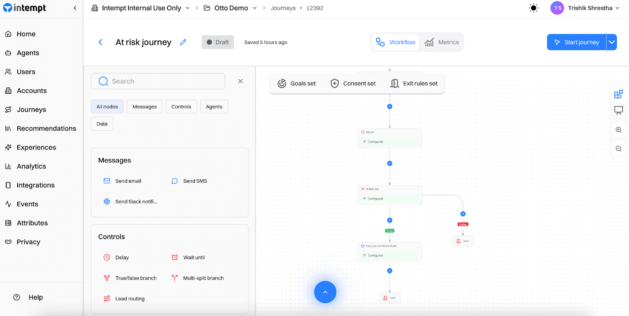Pick the Wait until control node

(x=188, y=258)
